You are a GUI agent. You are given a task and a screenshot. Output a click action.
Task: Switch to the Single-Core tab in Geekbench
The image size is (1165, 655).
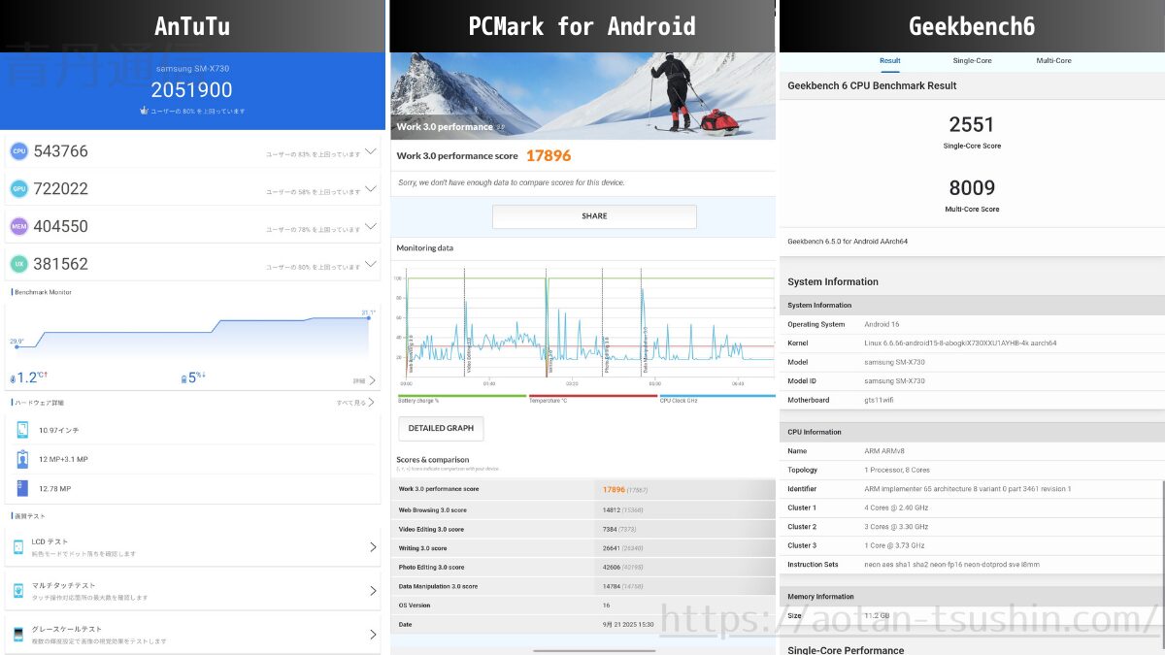click(972, 60)
